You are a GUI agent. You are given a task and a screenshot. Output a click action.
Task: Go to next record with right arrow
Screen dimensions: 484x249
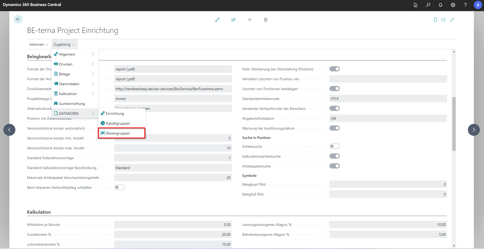(x=474, y=130)
